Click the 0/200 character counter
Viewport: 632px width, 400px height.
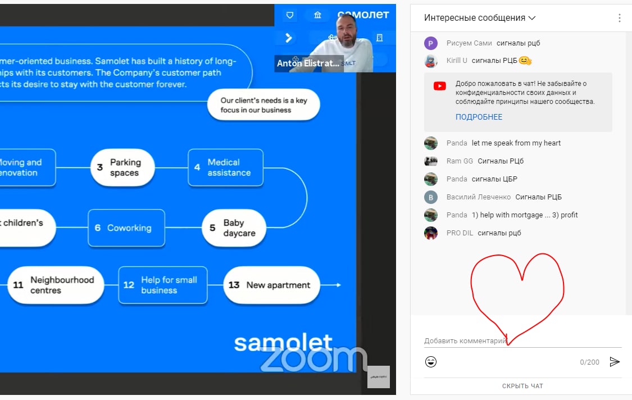click(589, 362)
